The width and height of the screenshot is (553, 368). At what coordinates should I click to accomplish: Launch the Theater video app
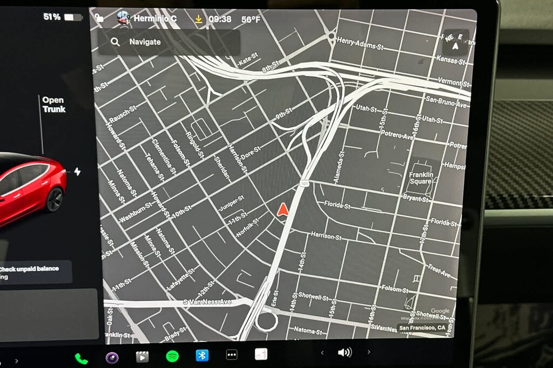point(142,357)
